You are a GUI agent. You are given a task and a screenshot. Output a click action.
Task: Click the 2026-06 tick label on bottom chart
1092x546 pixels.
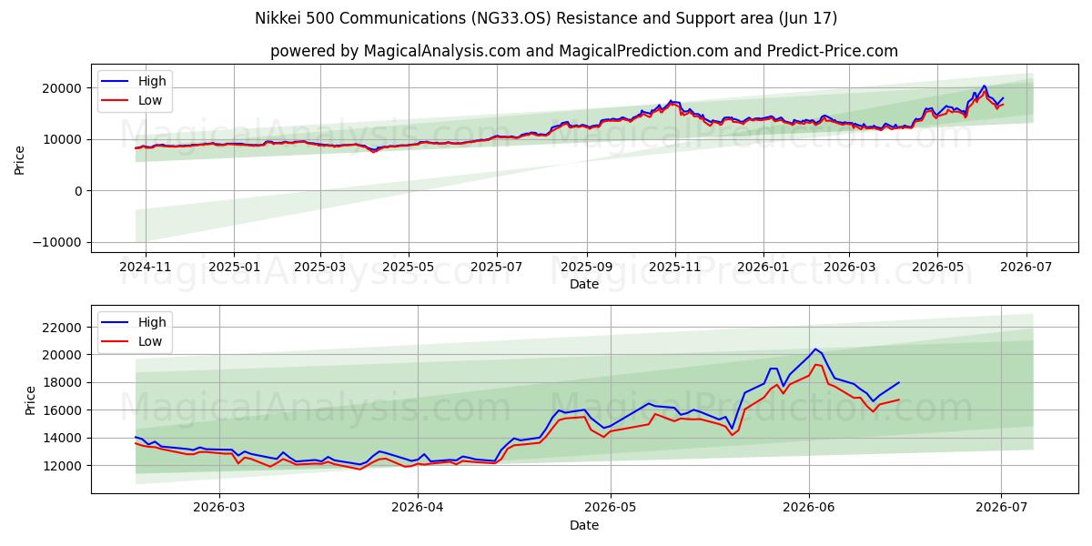tap(809, 508)
